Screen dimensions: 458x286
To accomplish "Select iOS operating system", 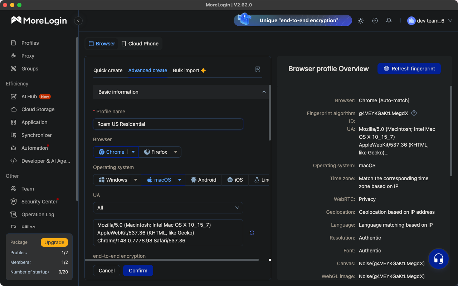I will click(x=235, y=180).
